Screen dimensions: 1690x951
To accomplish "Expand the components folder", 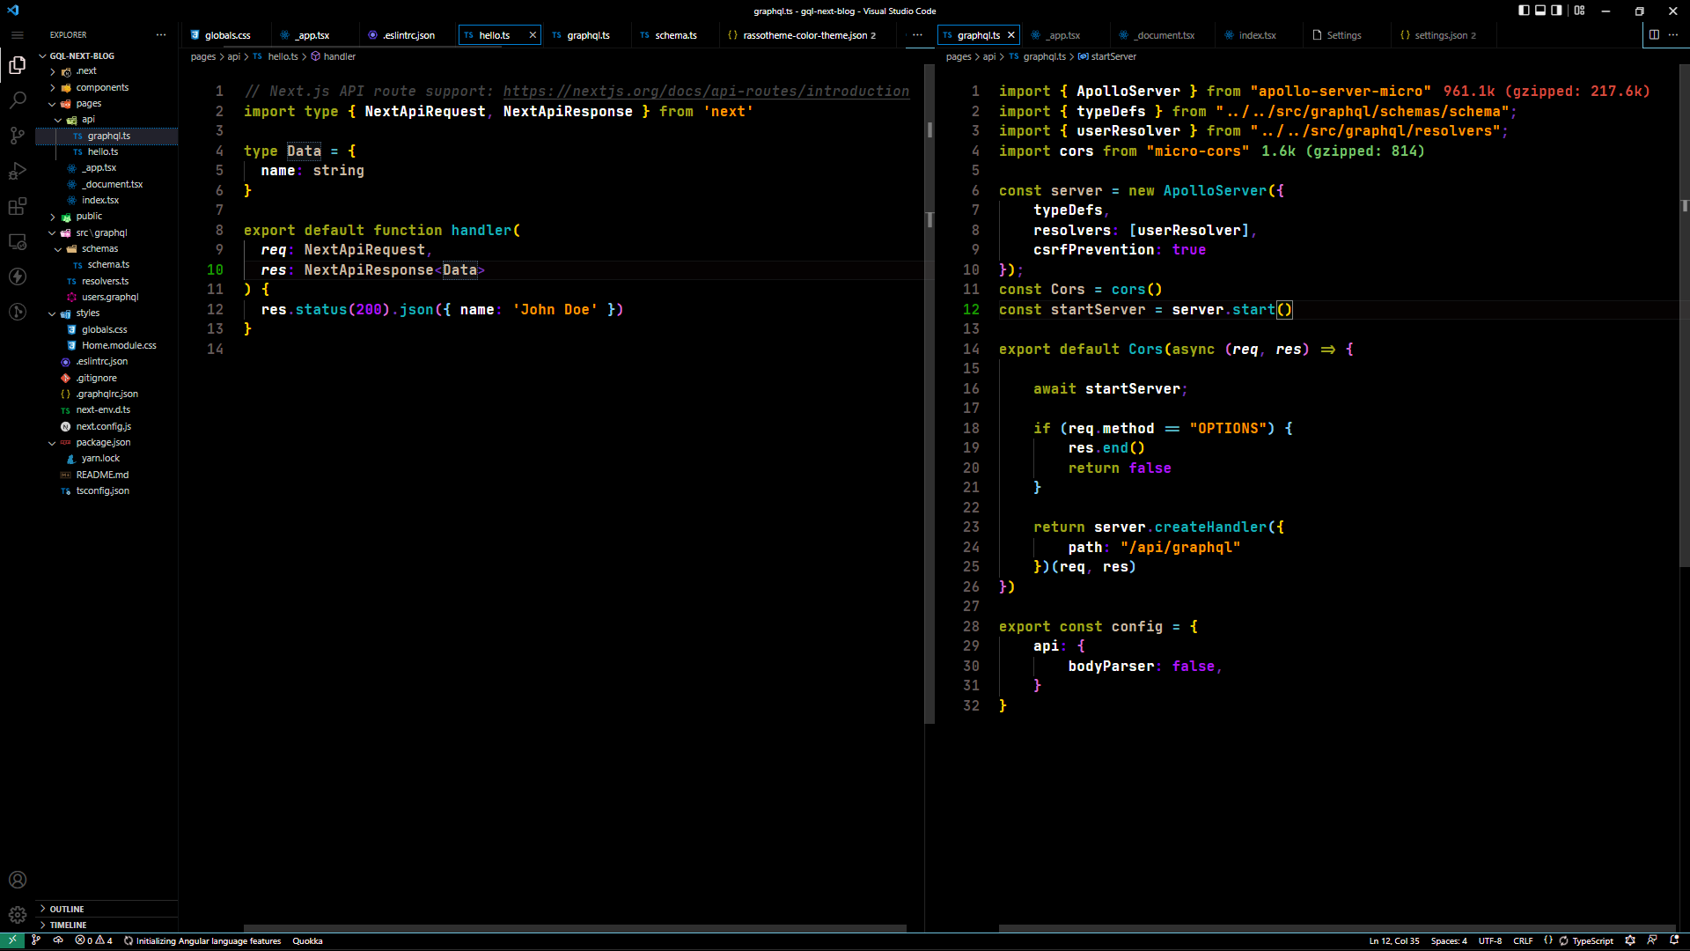I will (x=102, y=87).
